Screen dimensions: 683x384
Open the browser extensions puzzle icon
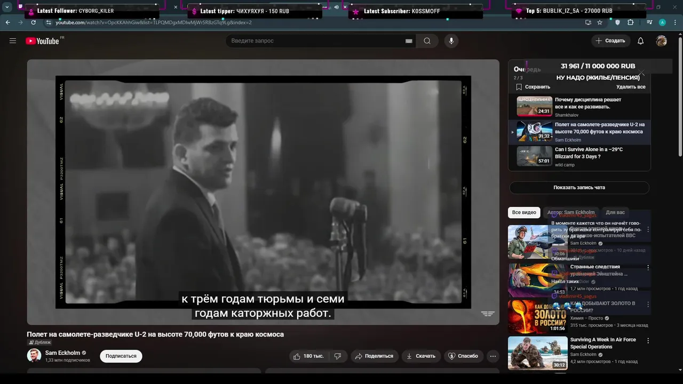point(631,22)
